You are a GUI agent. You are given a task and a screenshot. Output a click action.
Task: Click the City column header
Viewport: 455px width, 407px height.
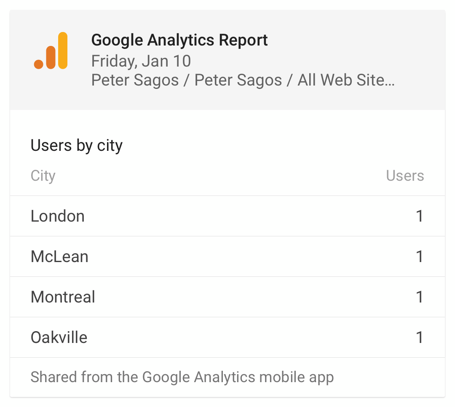point(43,176)
